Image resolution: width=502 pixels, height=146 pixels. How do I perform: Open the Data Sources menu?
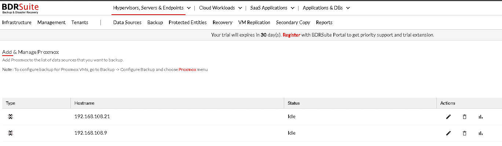click(x=127, y=22)
